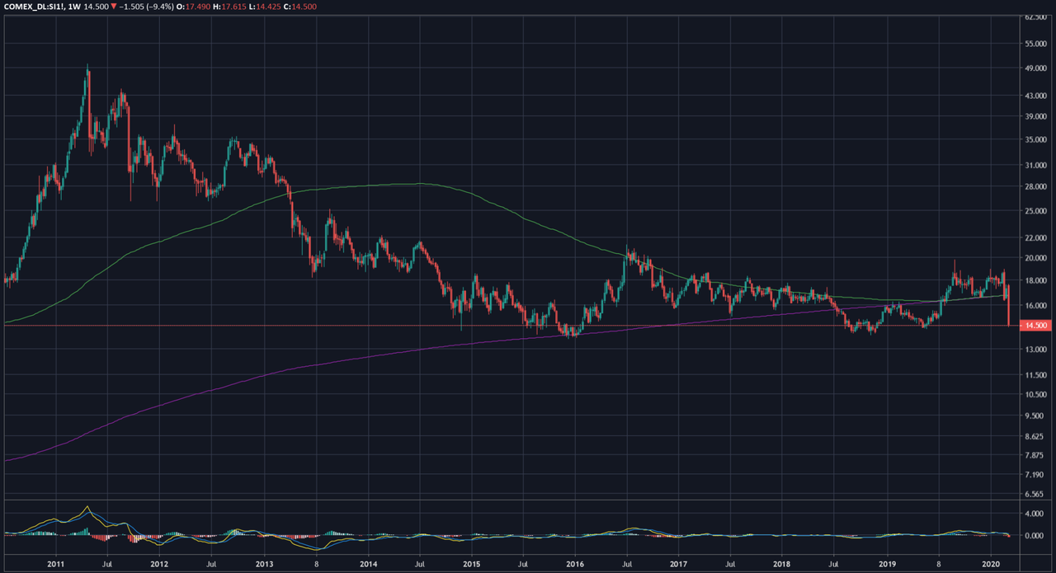This screenshot has width=1056, height=573.
Task: Click the 39.000 price axis label
Action: pos(1035,118)
